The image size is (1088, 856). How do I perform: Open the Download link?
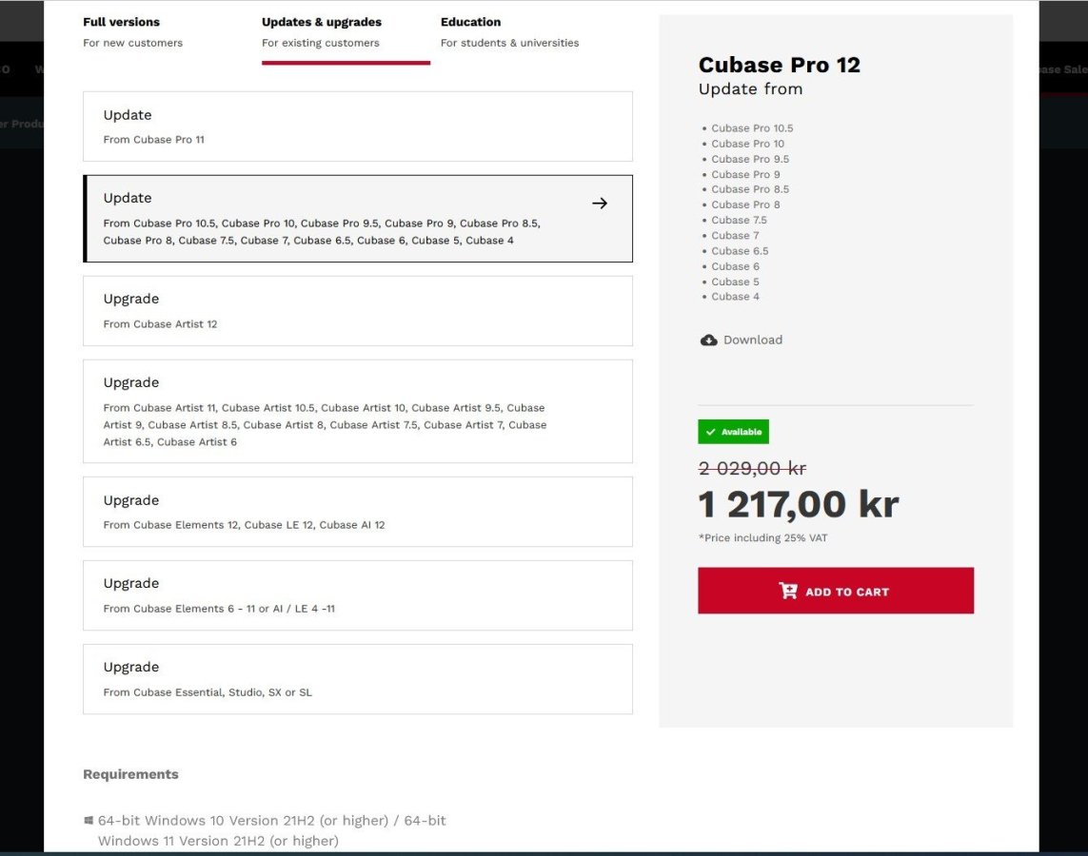pyautogui.click(x=753, y=340)
